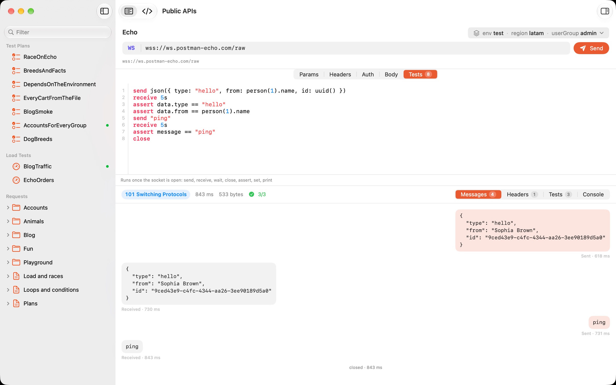Expand the Load and races file

click(8, 276)
